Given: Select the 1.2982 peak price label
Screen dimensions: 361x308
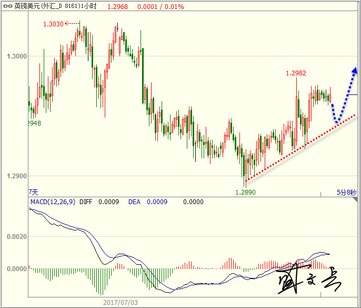Looking at the screenshot, I should point(296,73).
